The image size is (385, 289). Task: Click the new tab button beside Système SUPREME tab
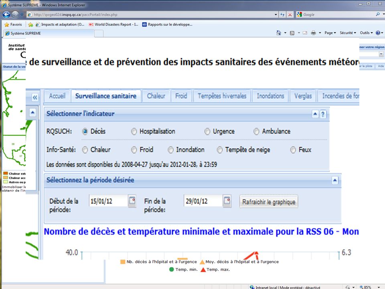[x=99, y=33]
